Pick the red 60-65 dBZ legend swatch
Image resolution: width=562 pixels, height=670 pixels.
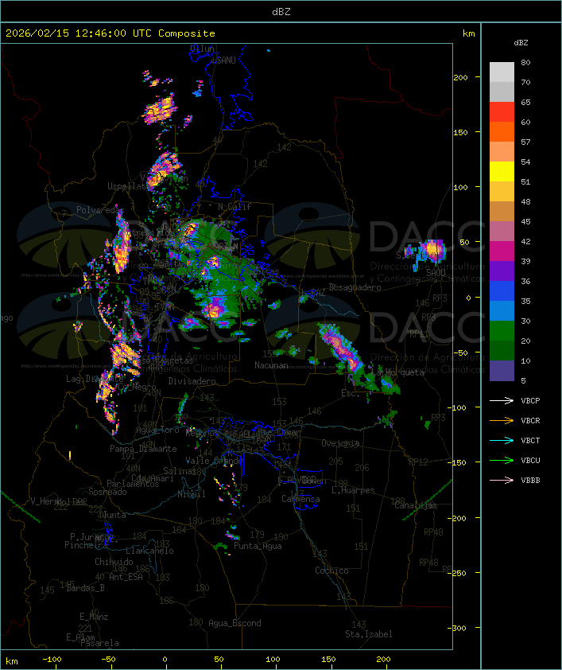pyautogui.click(x=502, y=112)
